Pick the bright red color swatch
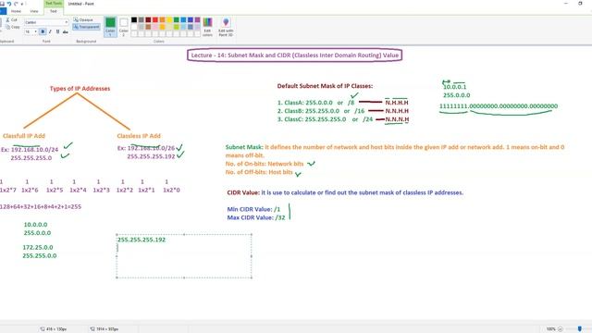 tap(155, 19)
